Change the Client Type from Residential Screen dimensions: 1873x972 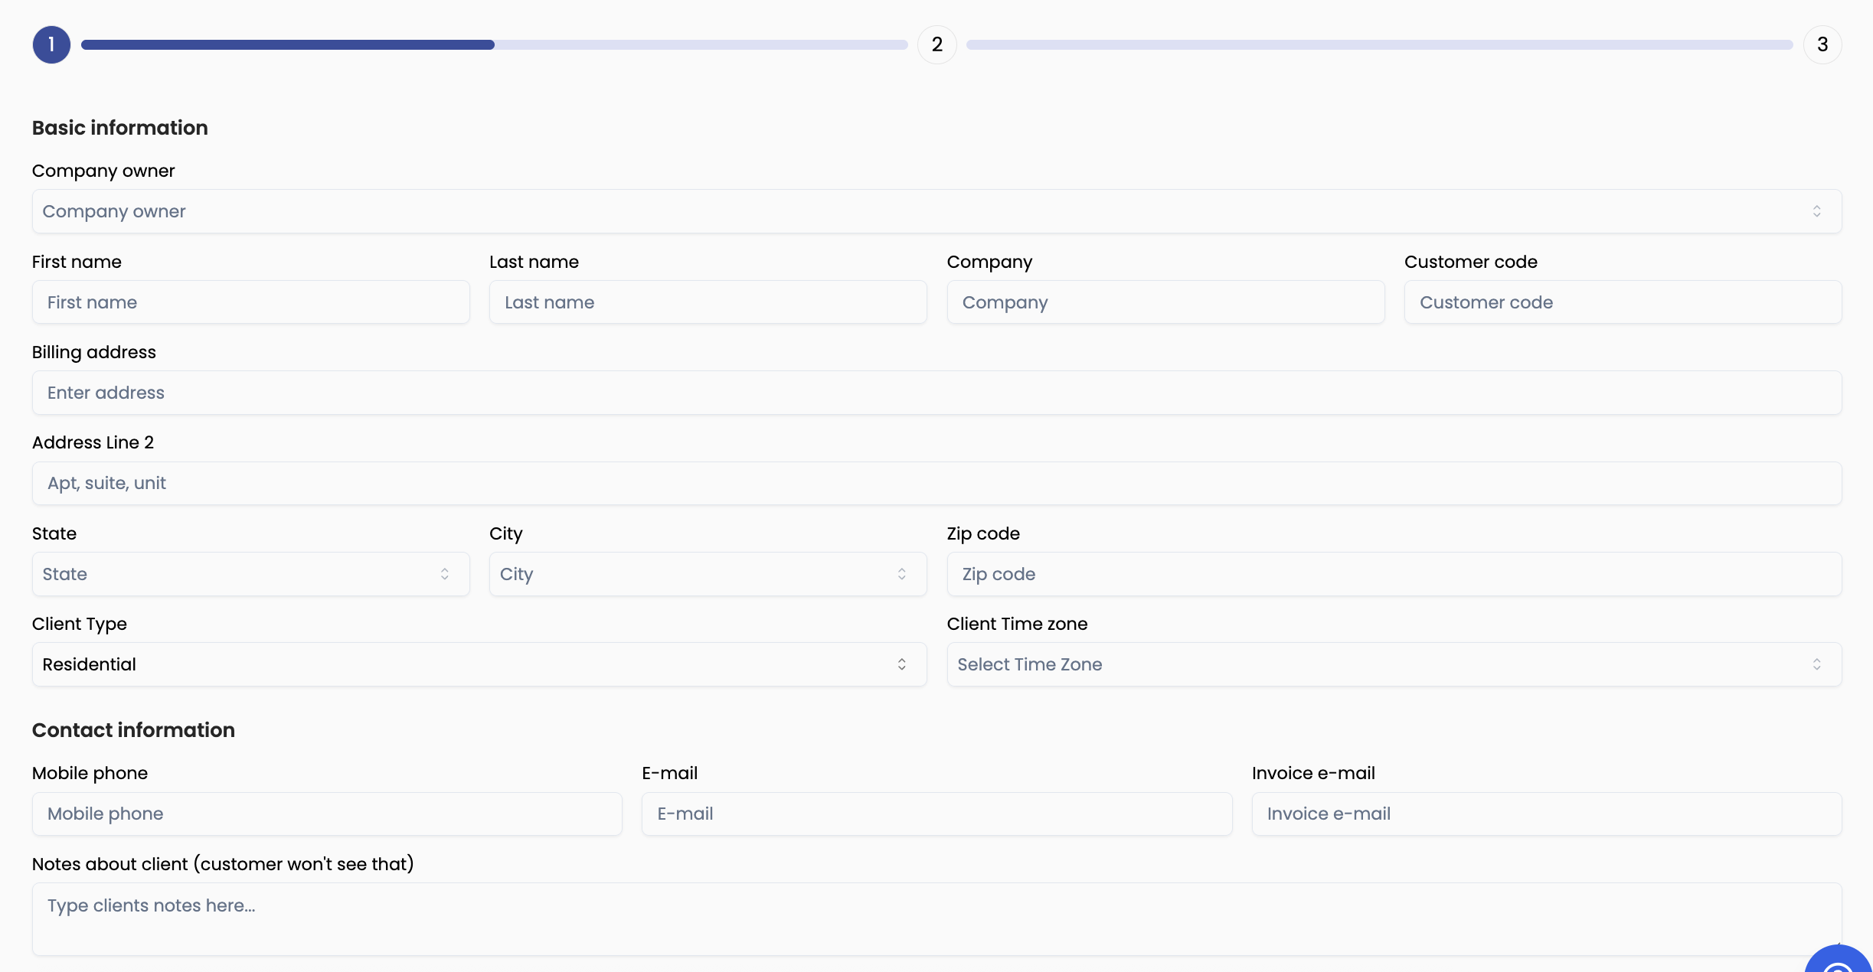[479, 664]
